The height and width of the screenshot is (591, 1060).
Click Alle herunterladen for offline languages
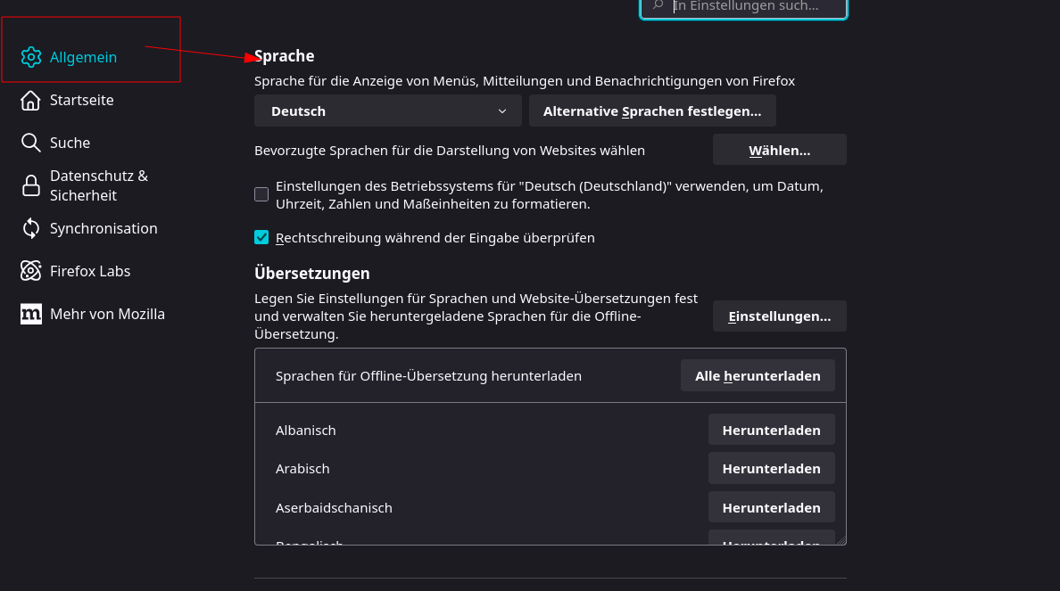tap(758, 376)
